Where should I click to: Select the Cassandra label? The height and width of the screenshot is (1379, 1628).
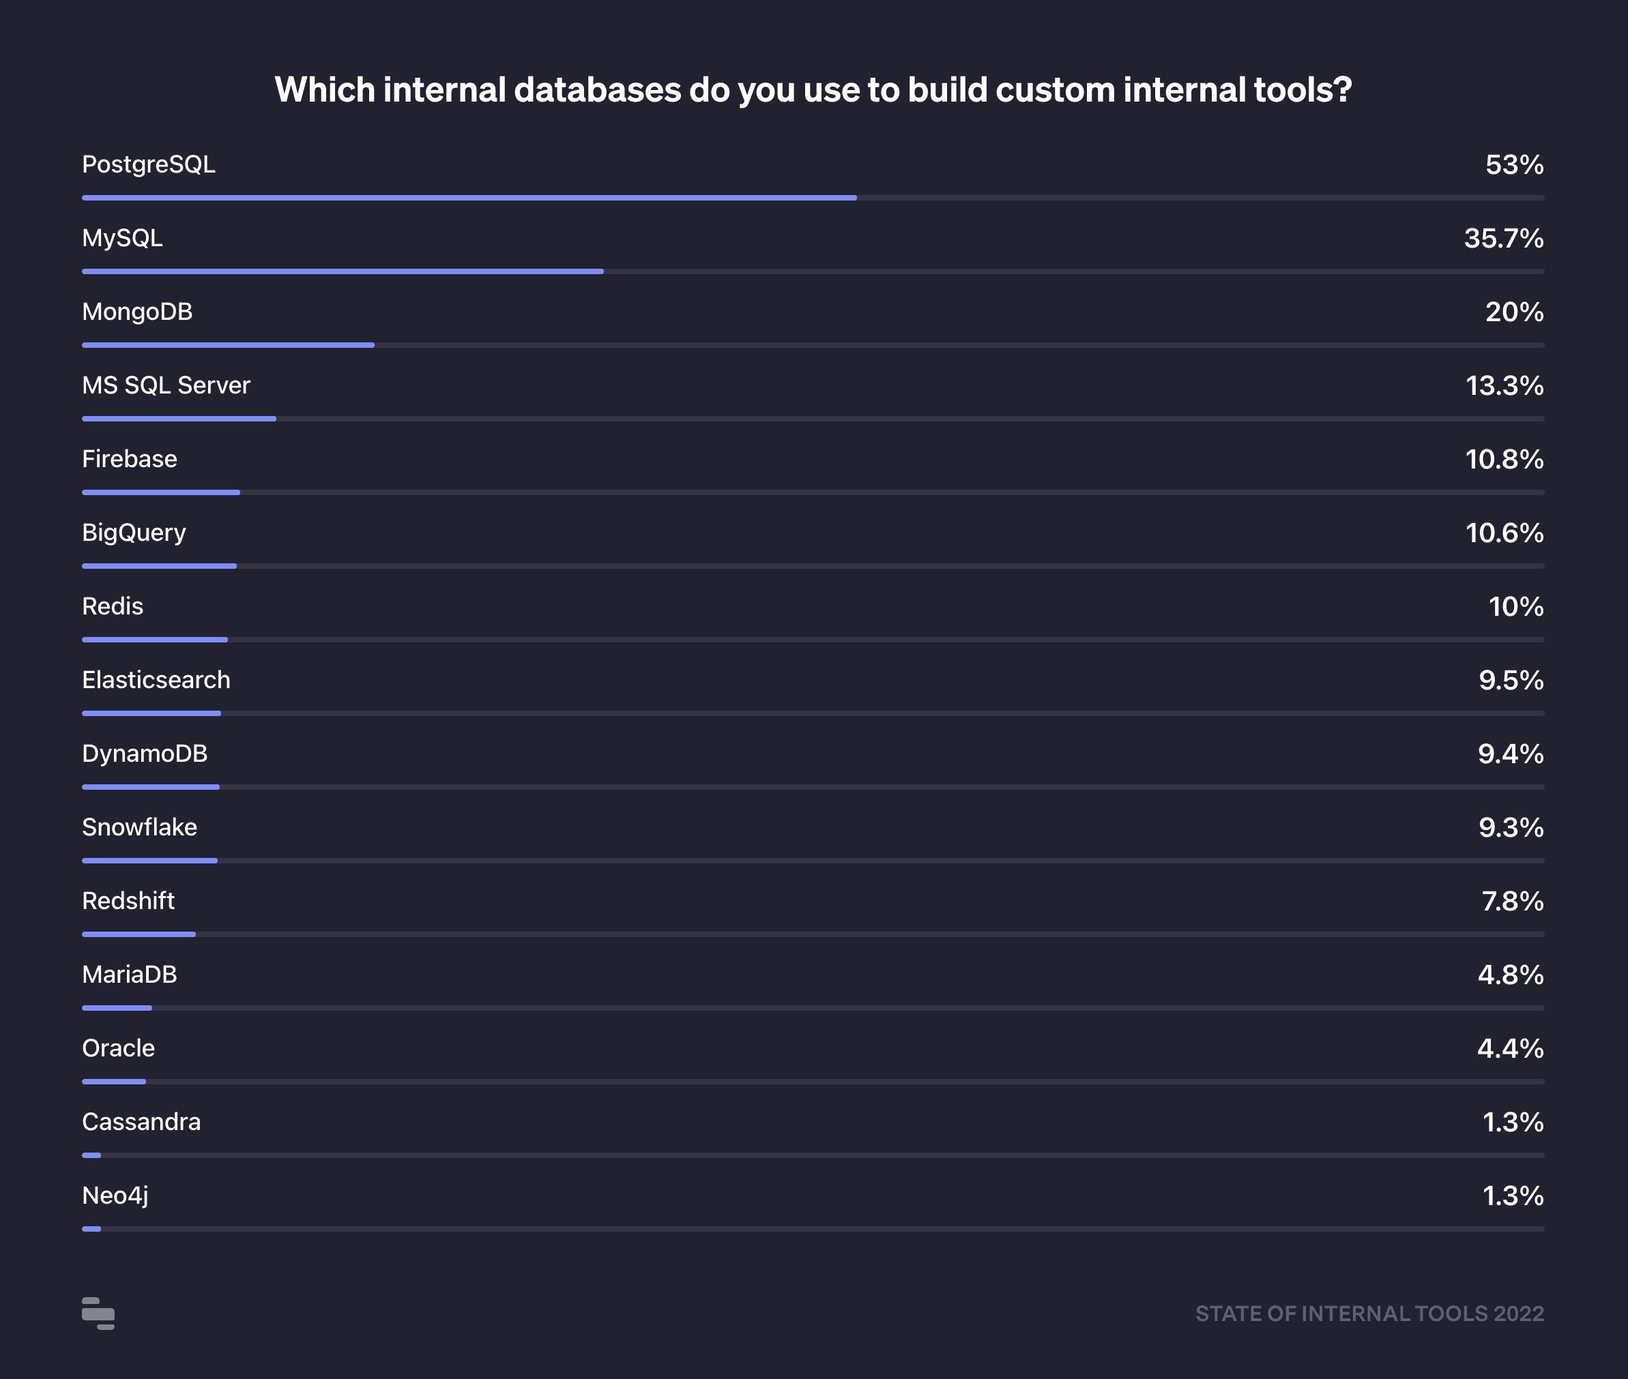[141, 1122]
